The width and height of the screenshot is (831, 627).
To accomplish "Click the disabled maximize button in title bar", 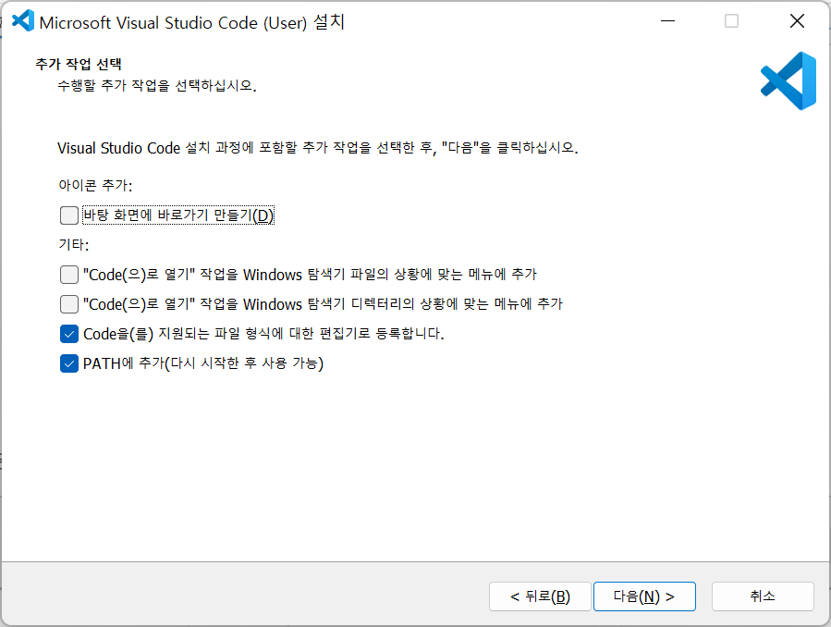I will pyautogui.click(x=731, y=21).
